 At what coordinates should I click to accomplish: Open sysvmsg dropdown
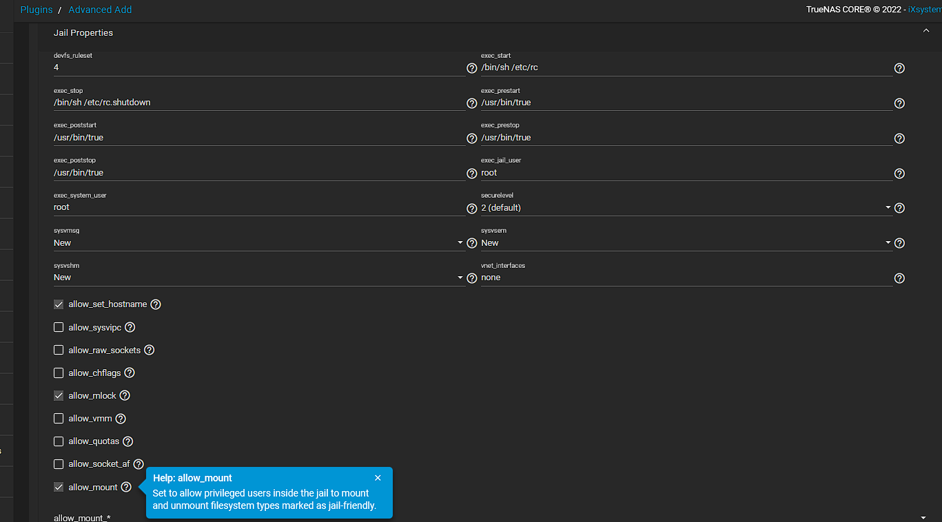click(259, 243)
